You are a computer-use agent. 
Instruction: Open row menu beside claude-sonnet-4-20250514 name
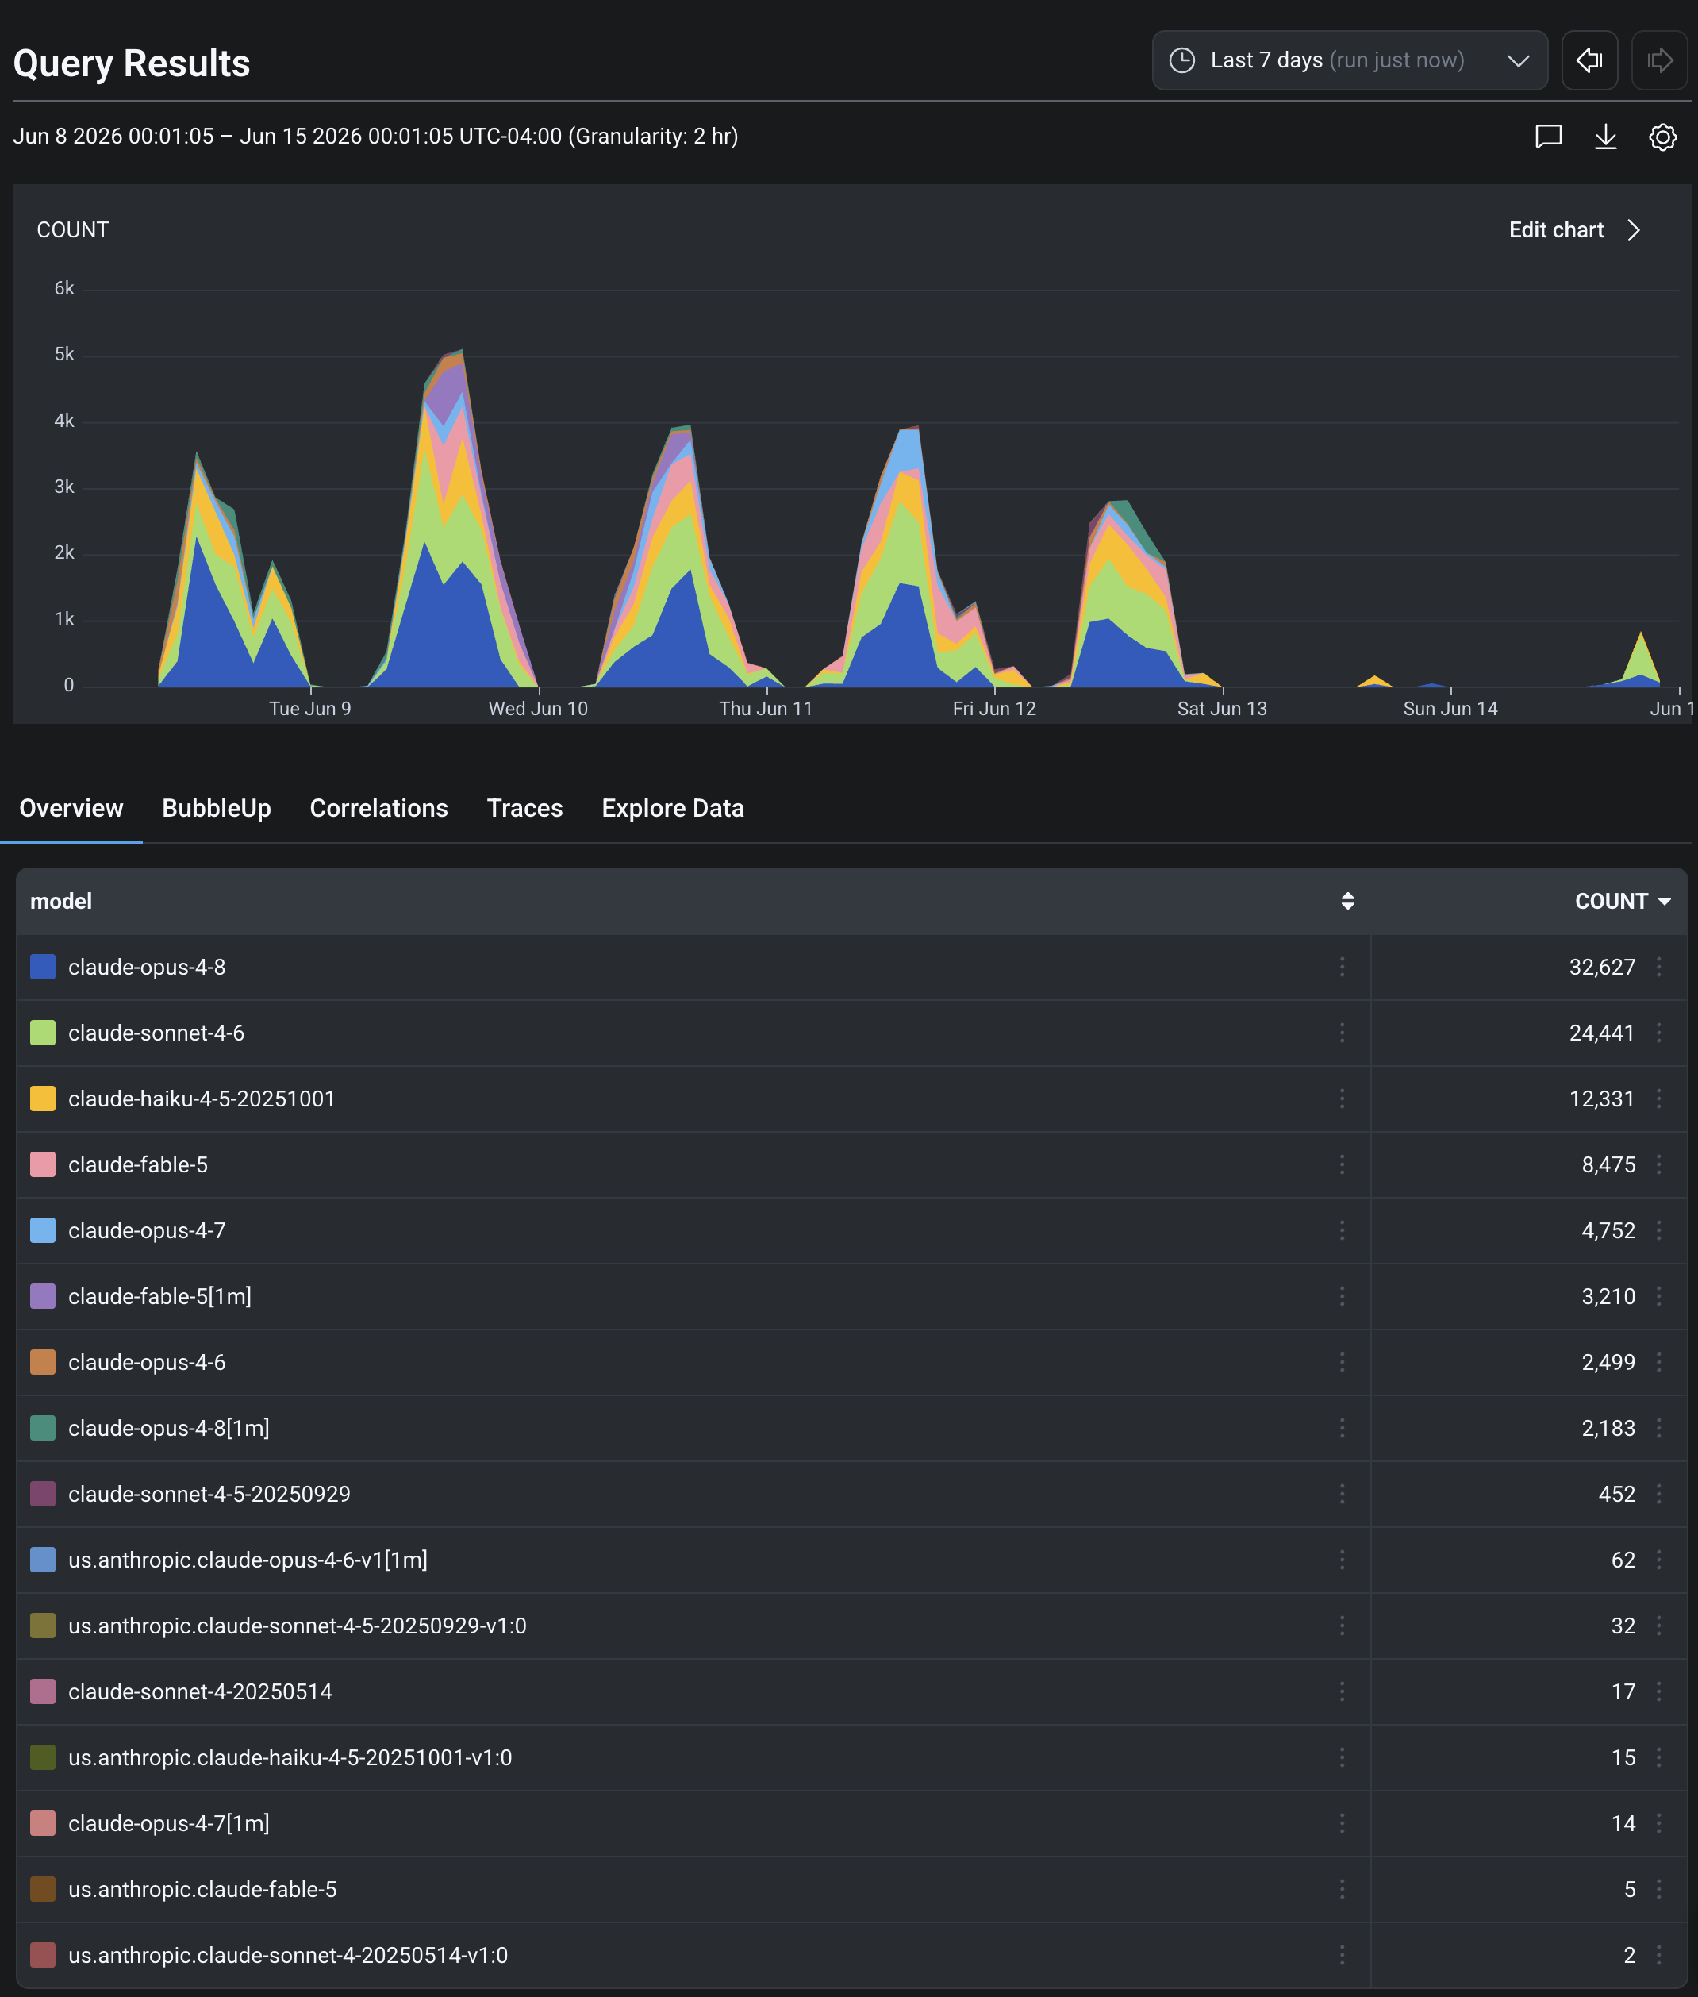tap(1342, 1691)
